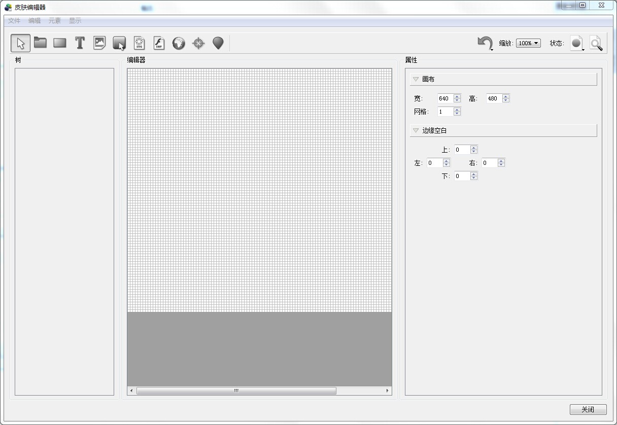Viewport: 617px width, 425px height.
Task: Collapse the 边缘空白 section
Action: 416,130
